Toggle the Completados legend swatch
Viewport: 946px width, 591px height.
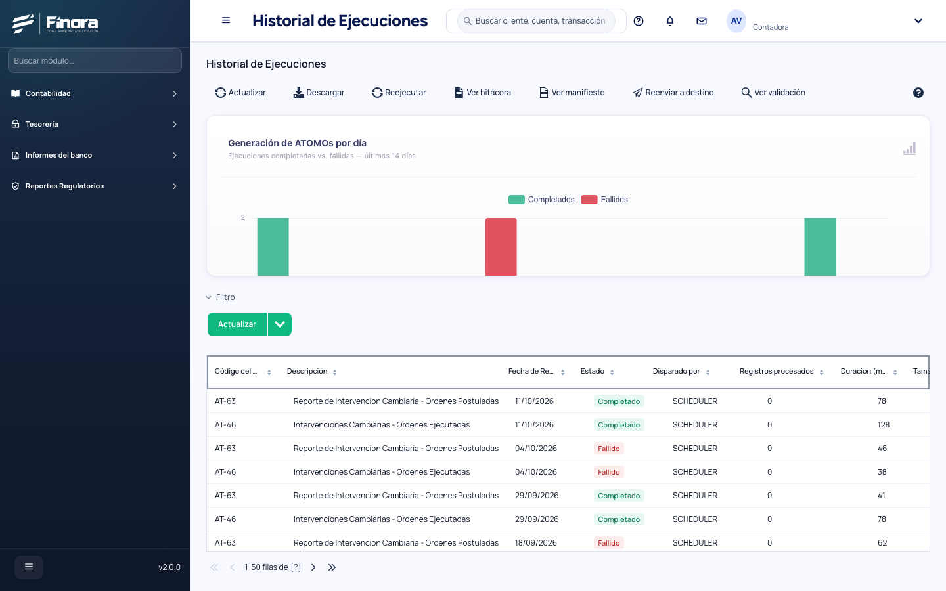click(x=516, y=200)
